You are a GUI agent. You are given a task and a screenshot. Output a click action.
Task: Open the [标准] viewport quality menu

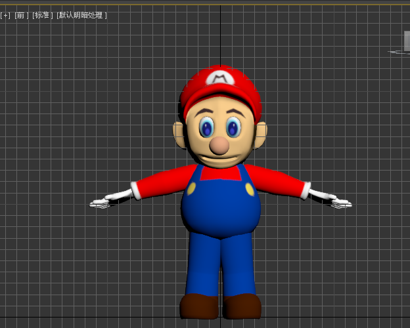(x=43, y=15)
